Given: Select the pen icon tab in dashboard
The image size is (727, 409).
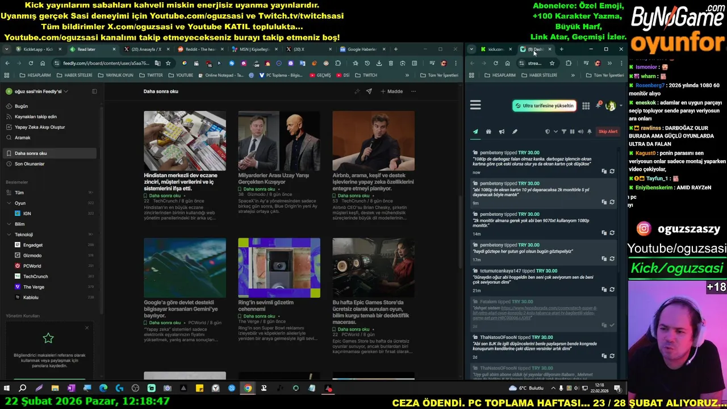Looking at the screenshot, I should 515,132.
